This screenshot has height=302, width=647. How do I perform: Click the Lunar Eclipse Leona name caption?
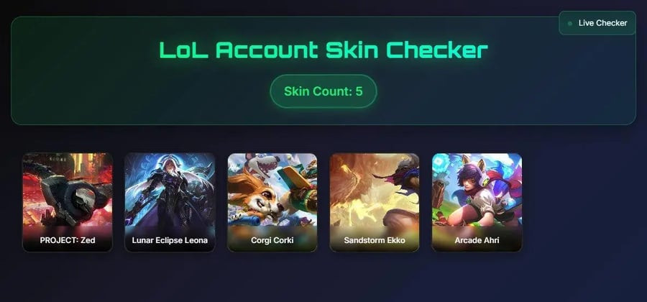click(x=170, y=240)
